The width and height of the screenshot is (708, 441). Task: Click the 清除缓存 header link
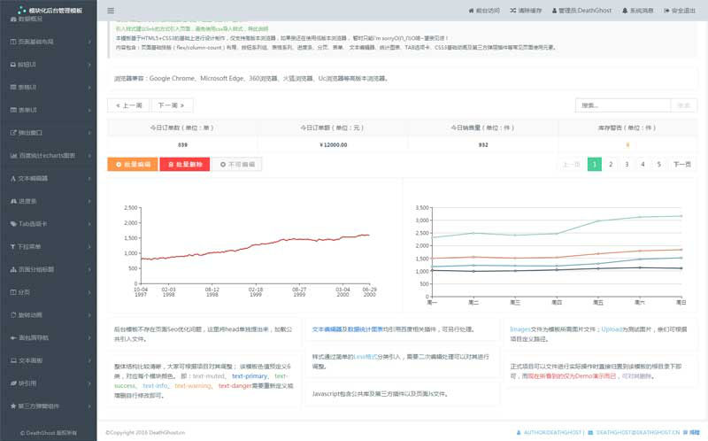point(526,11)
